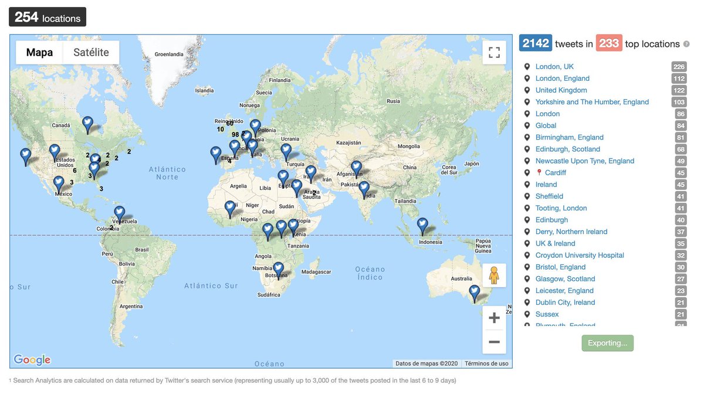The height and width of the screenshot is (395, 704).
Task: Click the Twitter marker over Afganistán
Action: 356,169
